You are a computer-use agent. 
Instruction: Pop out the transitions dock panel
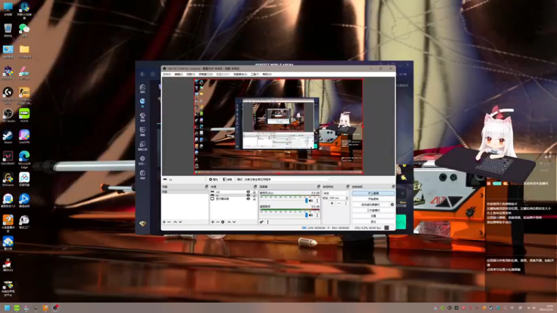347,186
